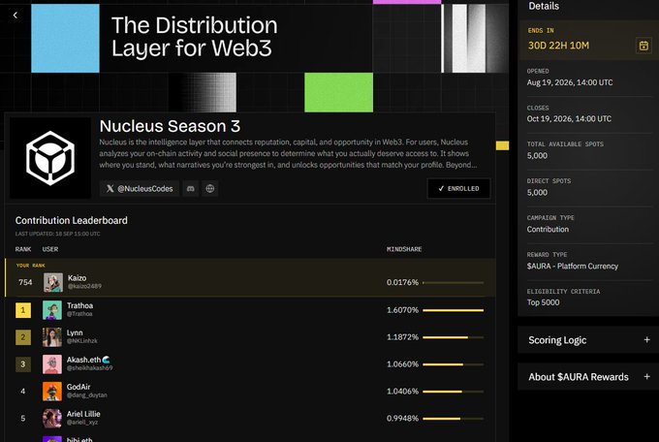This screenshot has width=659, height=442.
Task: Click the rank 1 gold badge
Action: pos(23,310)
